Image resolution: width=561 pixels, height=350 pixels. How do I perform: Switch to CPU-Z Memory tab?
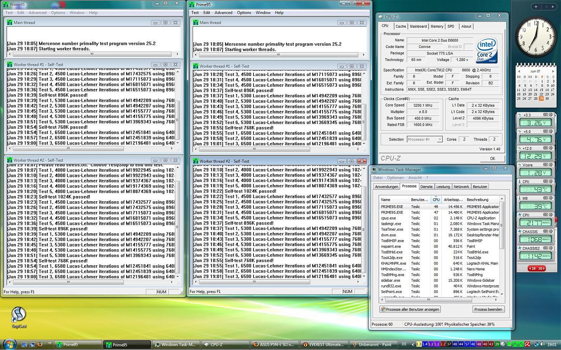(437, 26)
